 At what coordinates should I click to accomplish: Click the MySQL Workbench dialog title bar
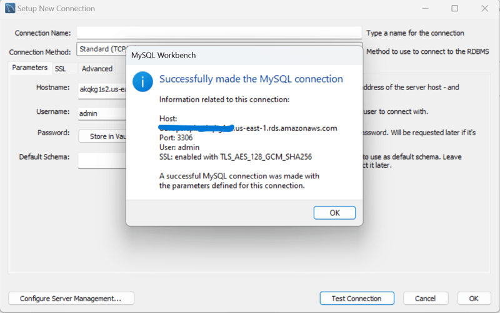point(244,55)
